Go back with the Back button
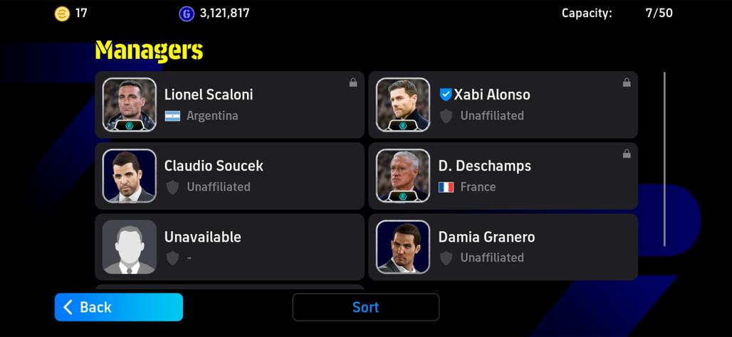The height and width of the screenshot is (337, 732). point(119,307)
